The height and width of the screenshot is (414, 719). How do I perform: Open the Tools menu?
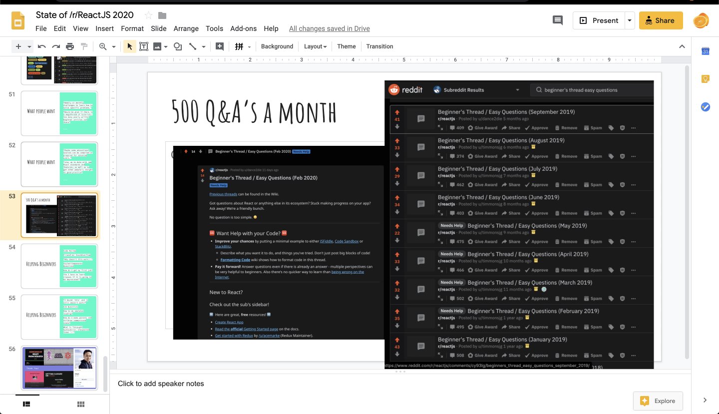[214, 28]
